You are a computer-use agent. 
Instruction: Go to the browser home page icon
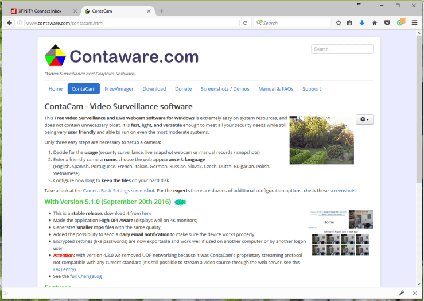(x=375, y=23)
